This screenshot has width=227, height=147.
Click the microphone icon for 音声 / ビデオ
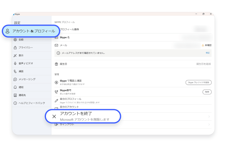[15, 64]
